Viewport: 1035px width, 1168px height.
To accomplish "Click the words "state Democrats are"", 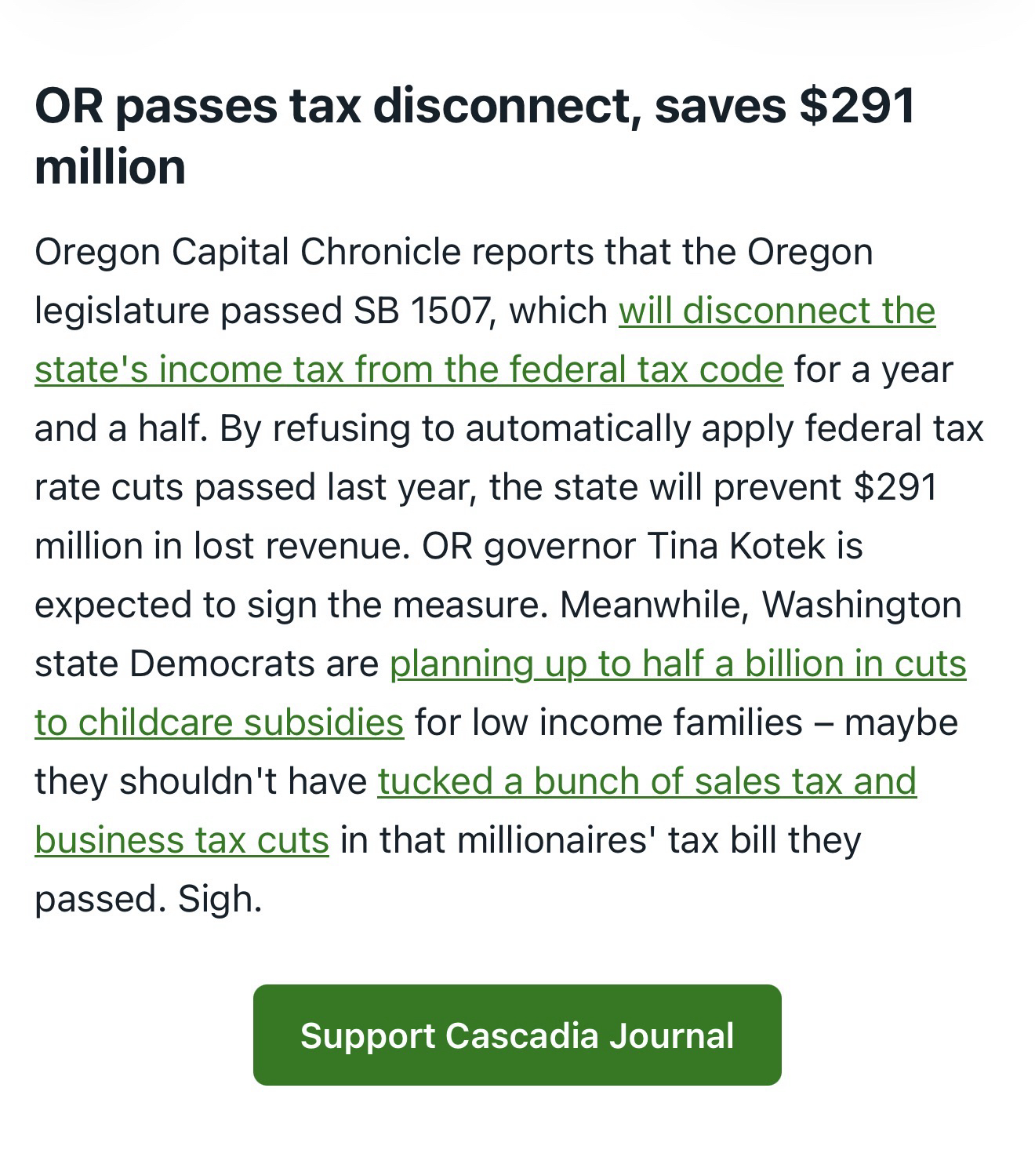I will pyautogui.click(x=206, y=664).
